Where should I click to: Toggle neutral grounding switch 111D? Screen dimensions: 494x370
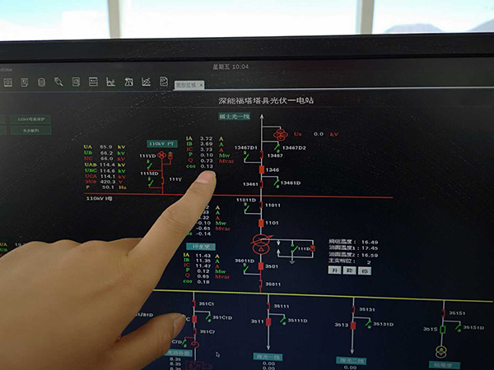[x=294, y=248]
